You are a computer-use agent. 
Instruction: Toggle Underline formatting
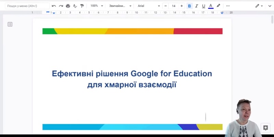(x=203, y=6)
